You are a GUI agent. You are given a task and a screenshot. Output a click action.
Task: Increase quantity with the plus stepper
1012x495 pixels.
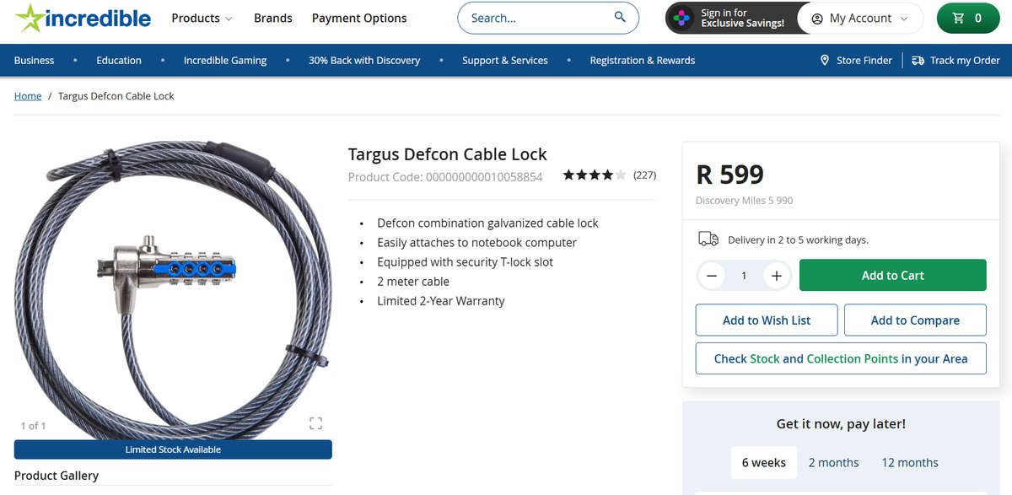(776, 275)
